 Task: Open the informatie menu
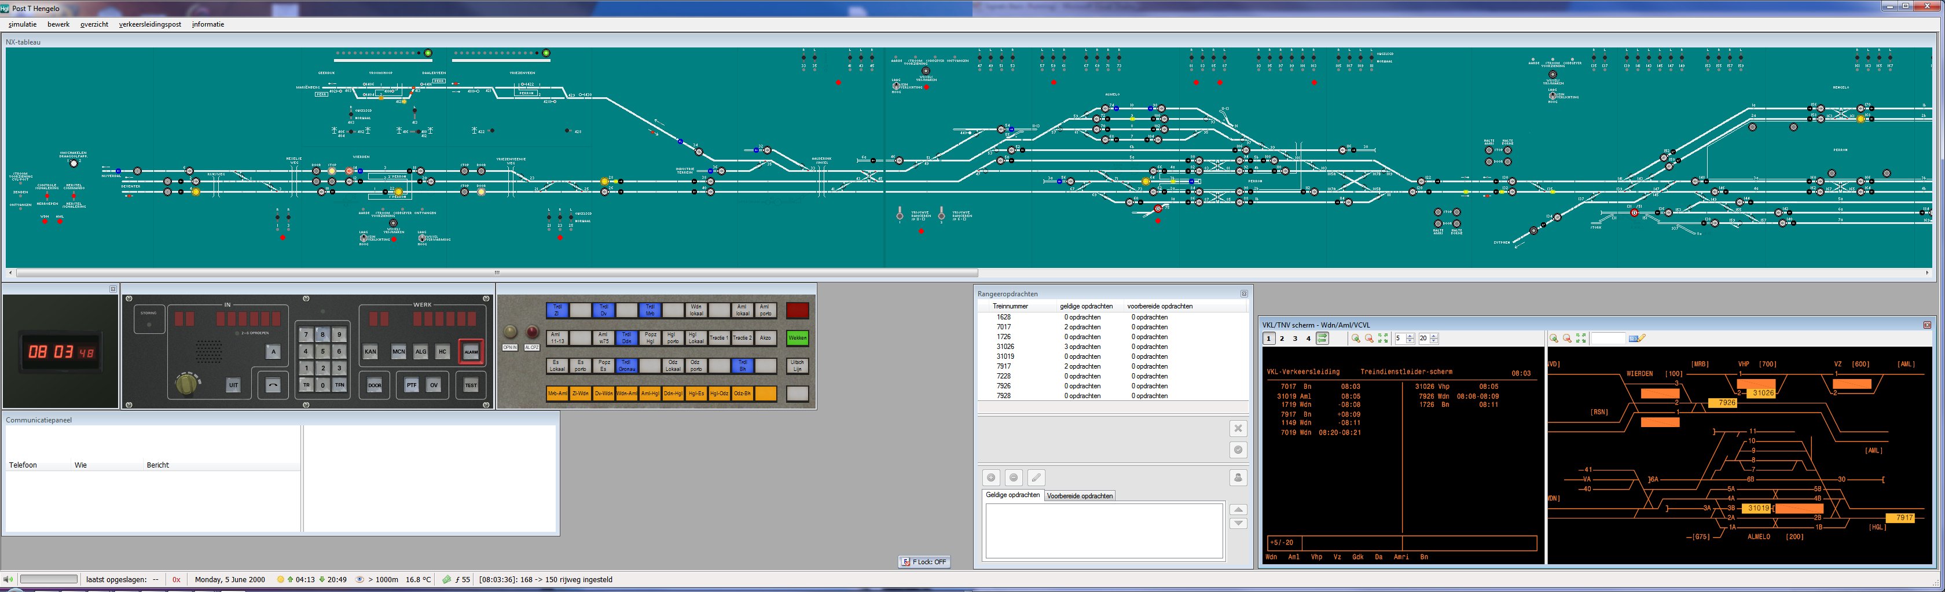(208, 24)
